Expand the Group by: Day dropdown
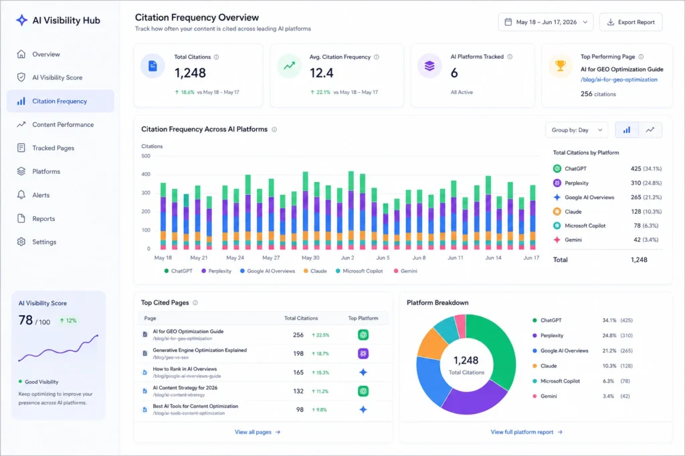This screenshot has width=685, height=456. tap(576, 130)
